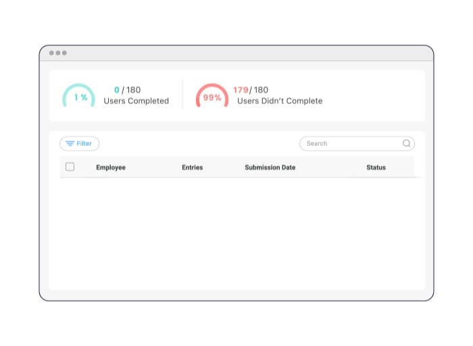Image resolution: width=473 pixels, height=346 pixels.
Task: Select the Users Didn't Complete label
Action: (279, 101)
